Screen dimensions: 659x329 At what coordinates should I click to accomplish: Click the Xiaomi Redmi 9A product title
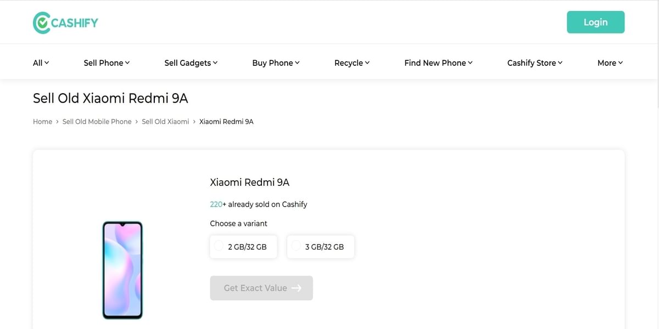coord(250,182)
